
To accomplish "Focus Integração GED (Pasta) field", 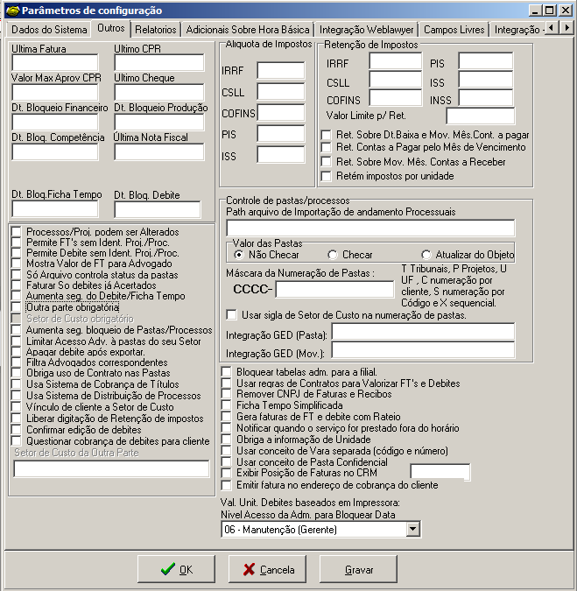I will point(423,332).
